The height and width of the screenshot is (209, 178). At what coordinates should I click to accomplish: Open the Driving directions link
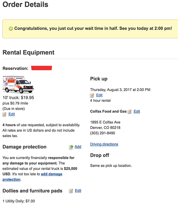(104, 144)
